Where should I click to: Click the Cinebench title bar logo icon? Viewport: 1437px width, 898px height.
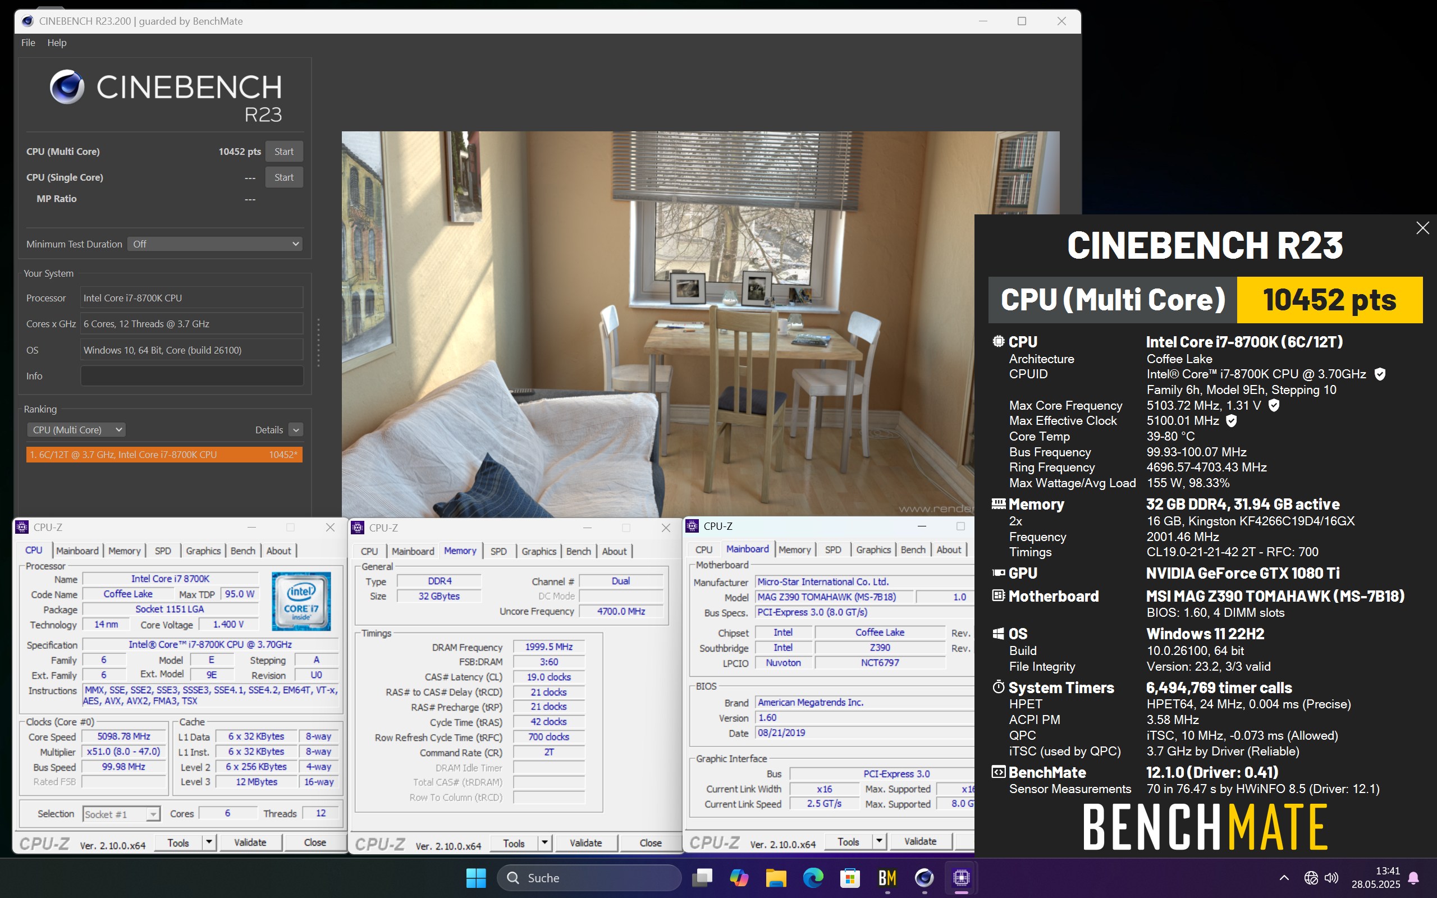(x=28, y=21)
